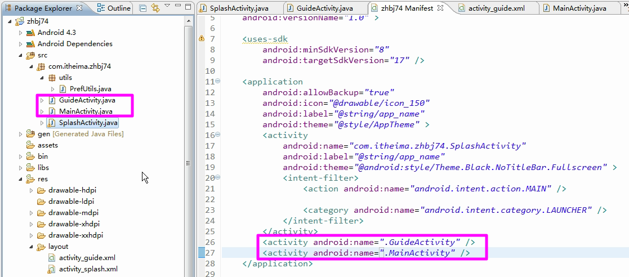Click the gen folder icon
Image resolution: width=629 pixels, height=277 pixels.
[30, 133]
